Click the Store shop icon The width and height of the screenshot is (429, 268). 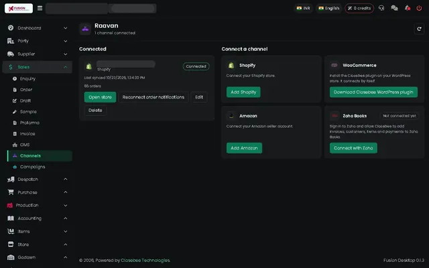click(11, 244)
